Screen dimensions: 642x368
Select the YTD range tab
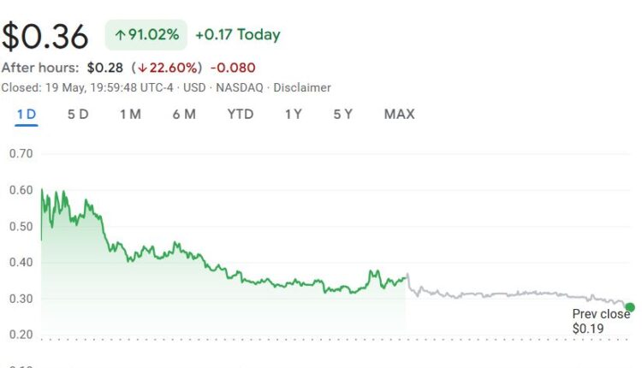point(240,114)
